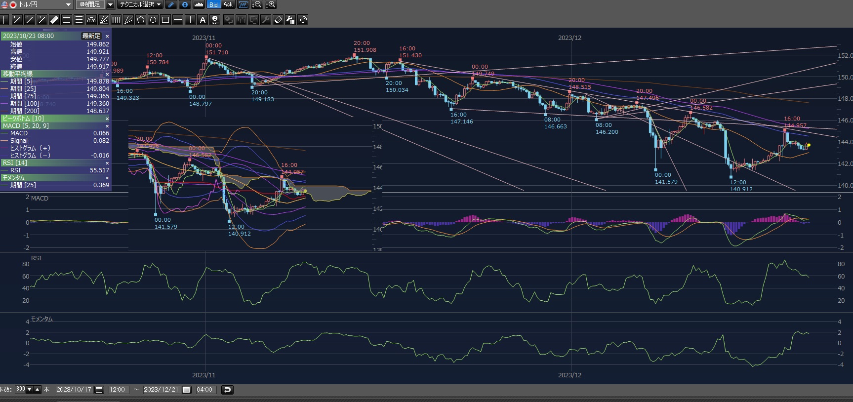853x402 pixels.
Task: Open the テクニカル選択 technical indicator menu
Action: click(x=140, y=4)
